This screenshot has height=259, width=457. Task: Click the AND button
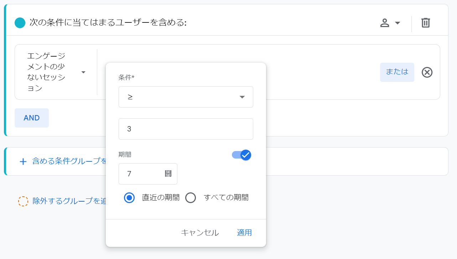(x=32, y=118)
